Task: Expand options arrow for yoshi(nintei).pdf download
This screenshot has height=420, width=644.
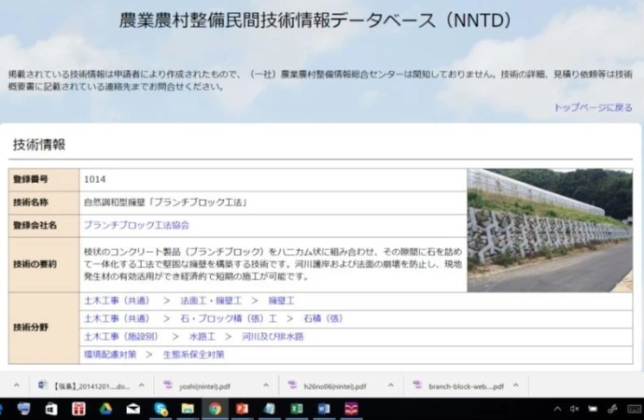Action: [x=265, y=385]
